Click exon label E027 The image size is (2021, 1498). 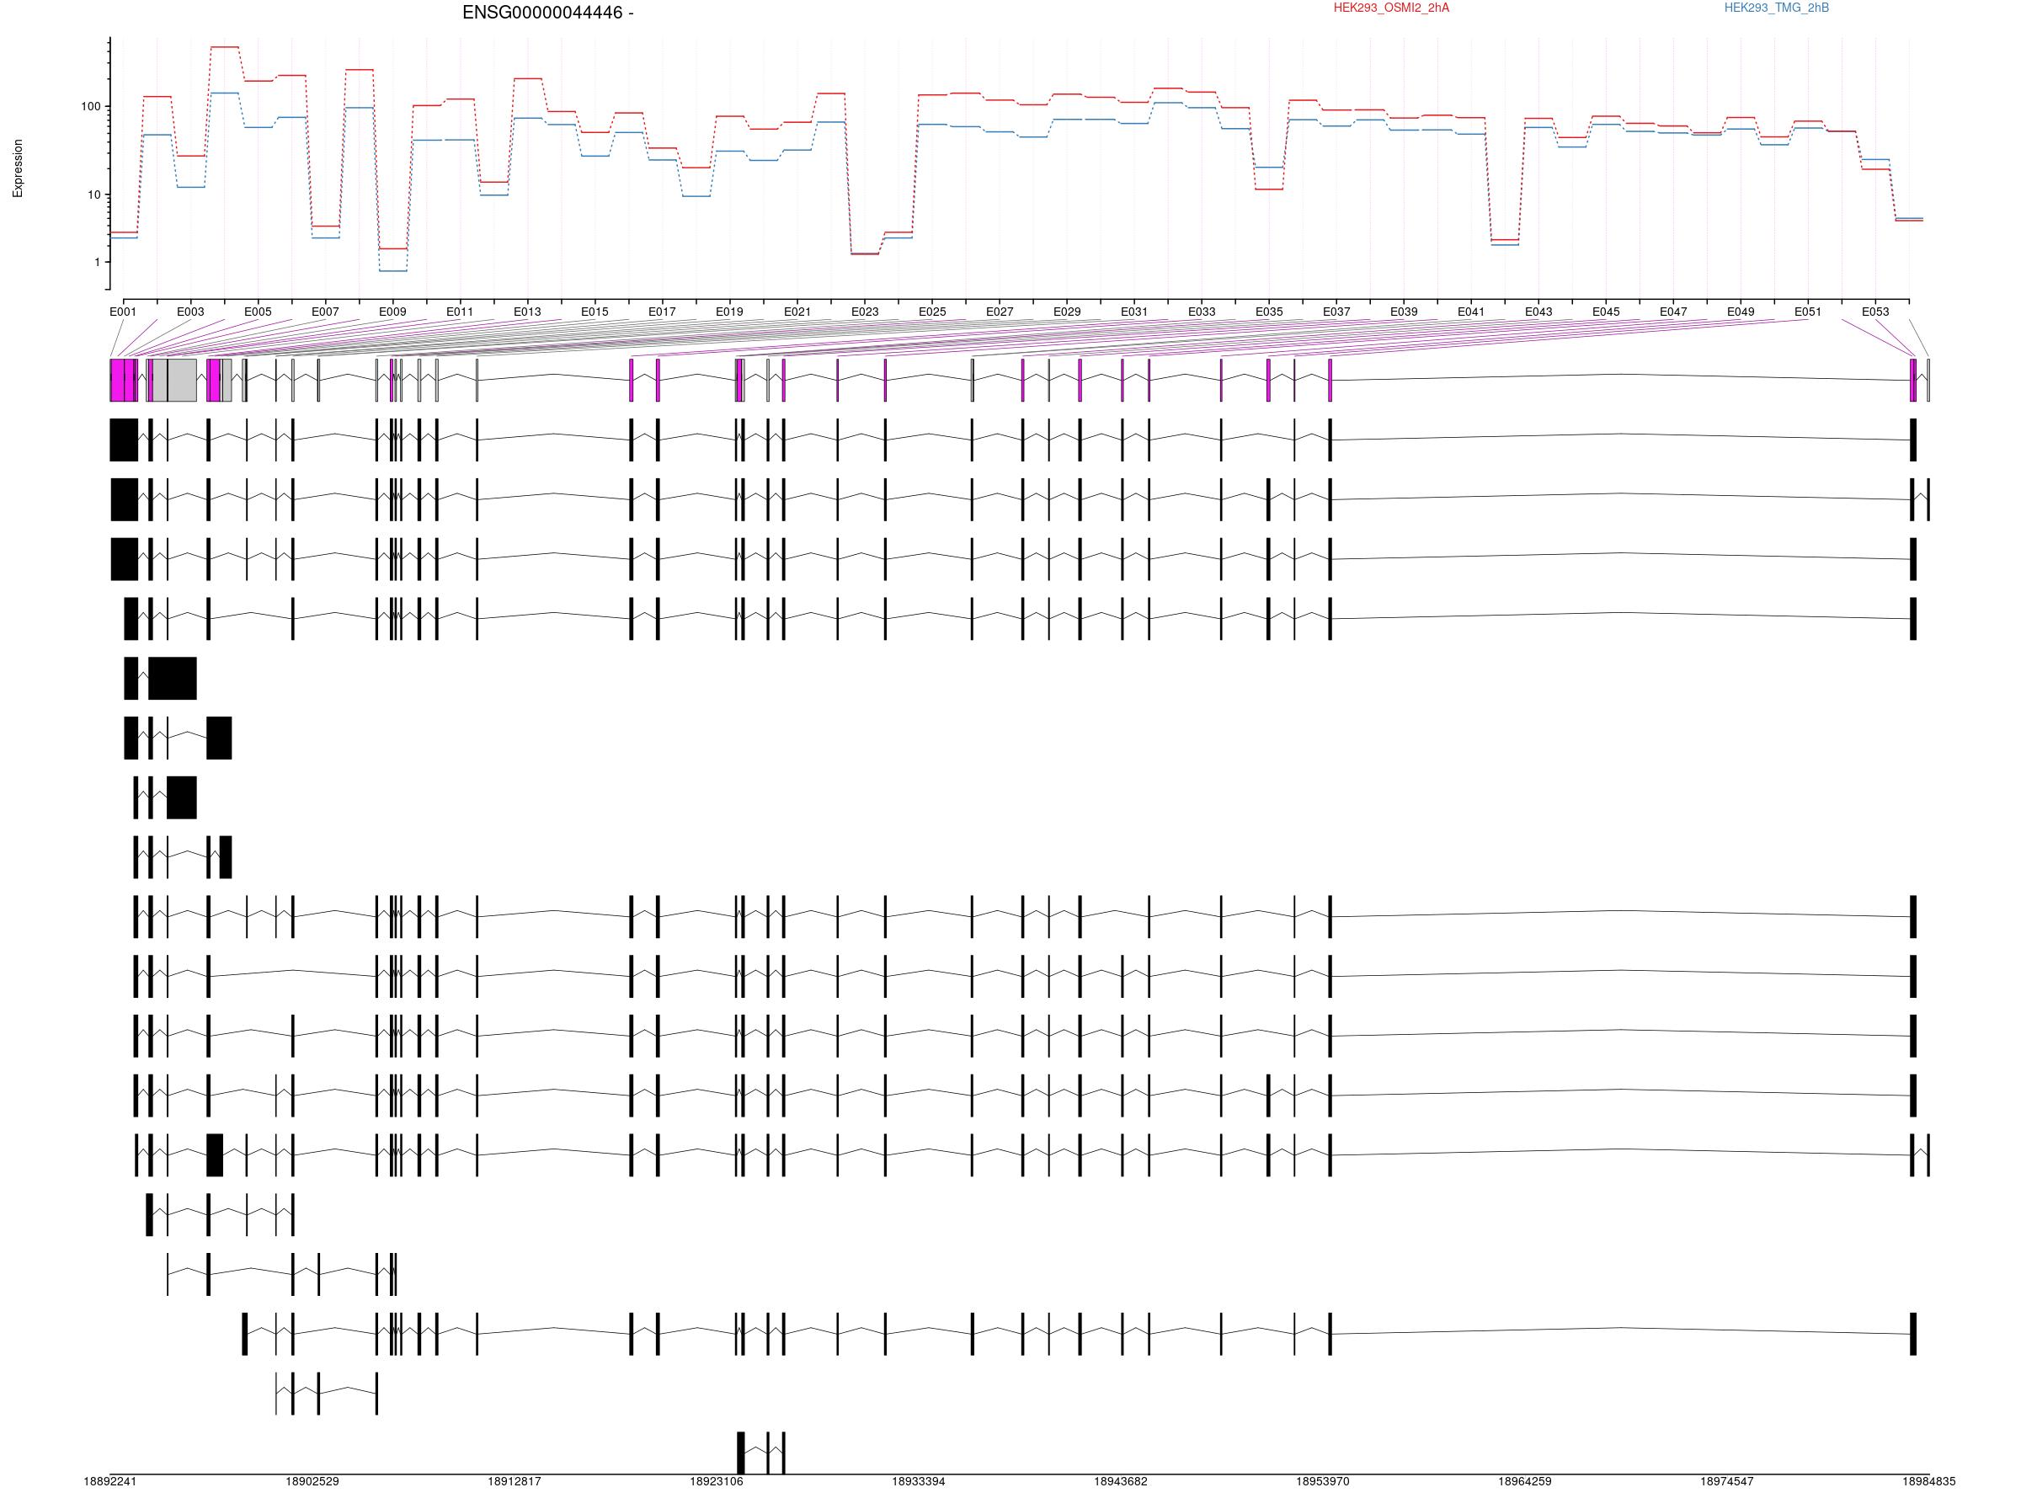[x=1000, y=312]
